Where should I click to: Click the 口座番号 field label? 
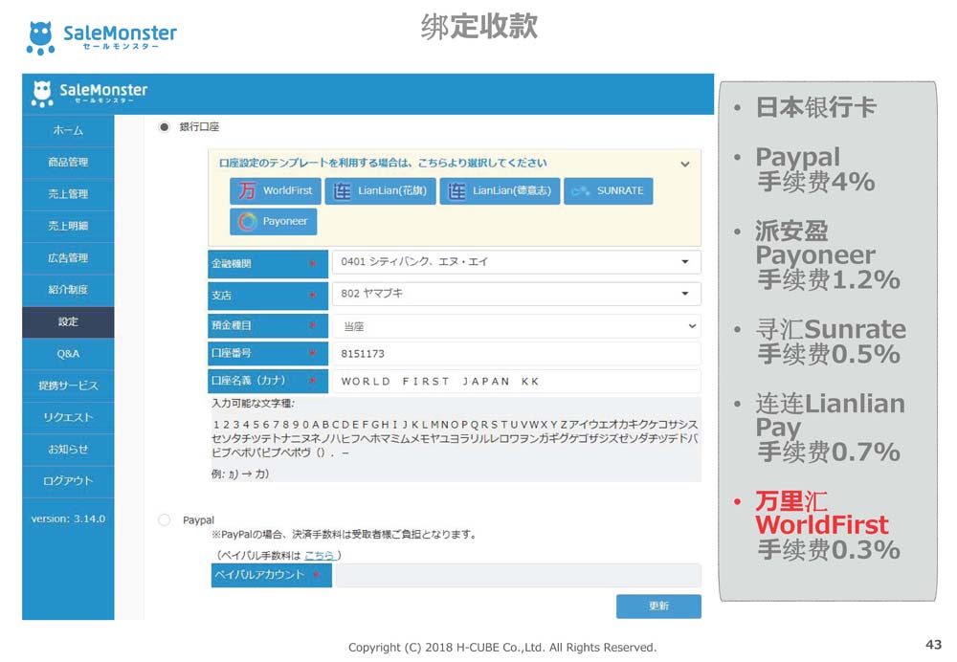point(268,353)
